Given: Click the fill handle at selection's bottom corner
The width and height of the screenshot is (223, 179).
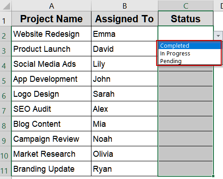Looking at the screenshot, I should point(213,176).
